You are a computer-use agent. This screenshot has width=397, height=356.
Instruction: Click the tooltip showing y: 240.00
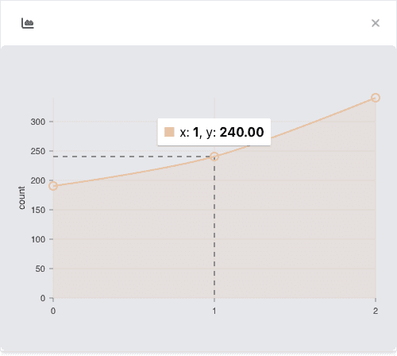point(214,132)
